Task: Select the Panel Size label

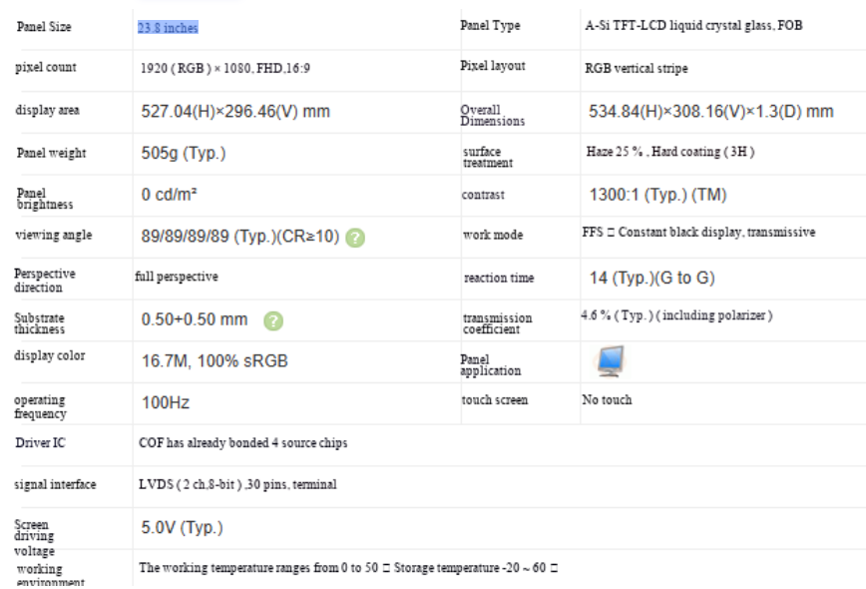Action: coord(44,27)
